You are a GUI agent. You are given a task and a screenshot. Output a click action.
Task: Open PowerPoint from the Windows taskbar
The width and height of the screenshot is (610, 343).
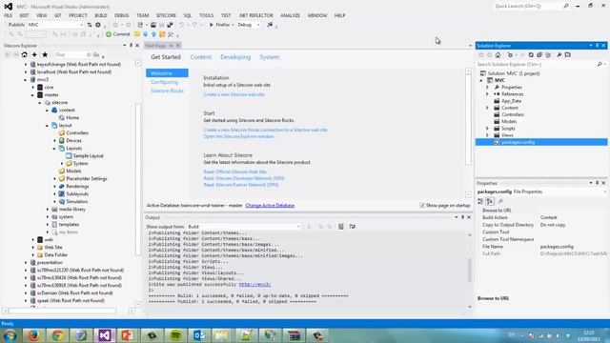pos(128,335)
